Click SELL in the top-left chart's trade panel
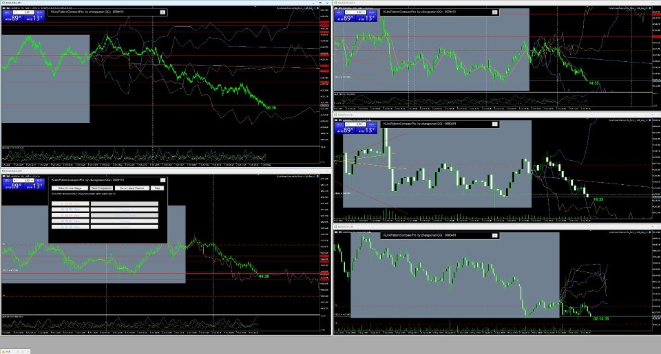Viewport: 661px width, 354px height. pyautogui.click(x=7, y=12)
